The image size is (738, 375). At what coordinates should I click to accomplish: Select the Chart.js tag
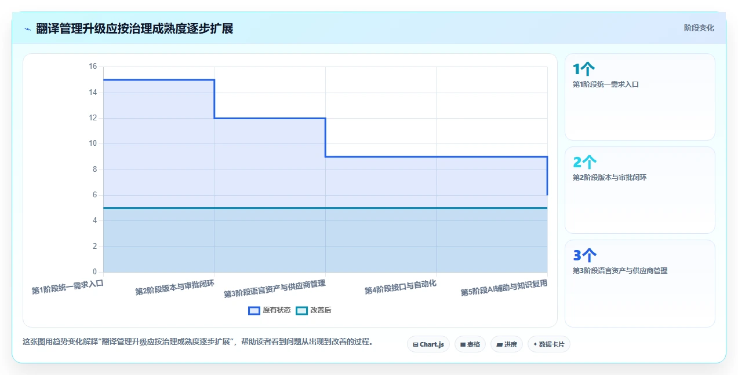click(x=428, y=344)
